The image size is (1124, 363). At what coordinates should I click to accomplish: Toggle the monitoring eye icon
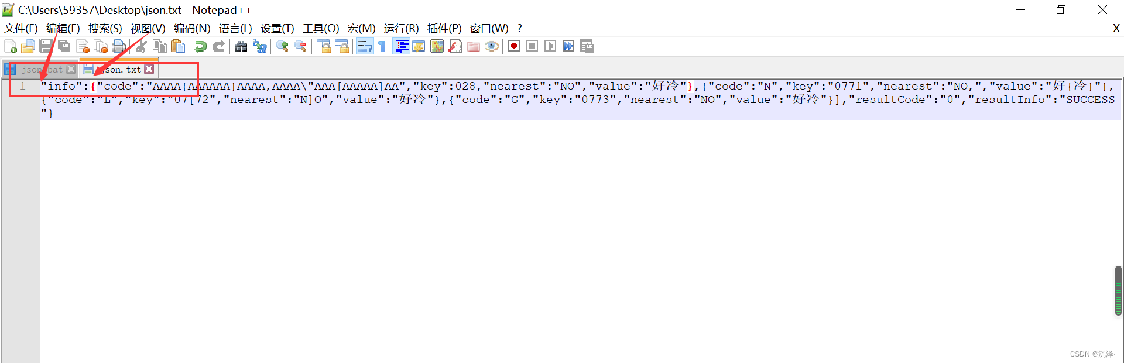pos(492,46)
